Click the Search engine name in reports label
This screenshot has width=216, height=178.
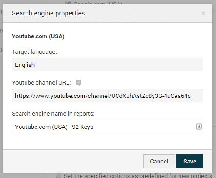pyautogui.click(x=53, y=114)
